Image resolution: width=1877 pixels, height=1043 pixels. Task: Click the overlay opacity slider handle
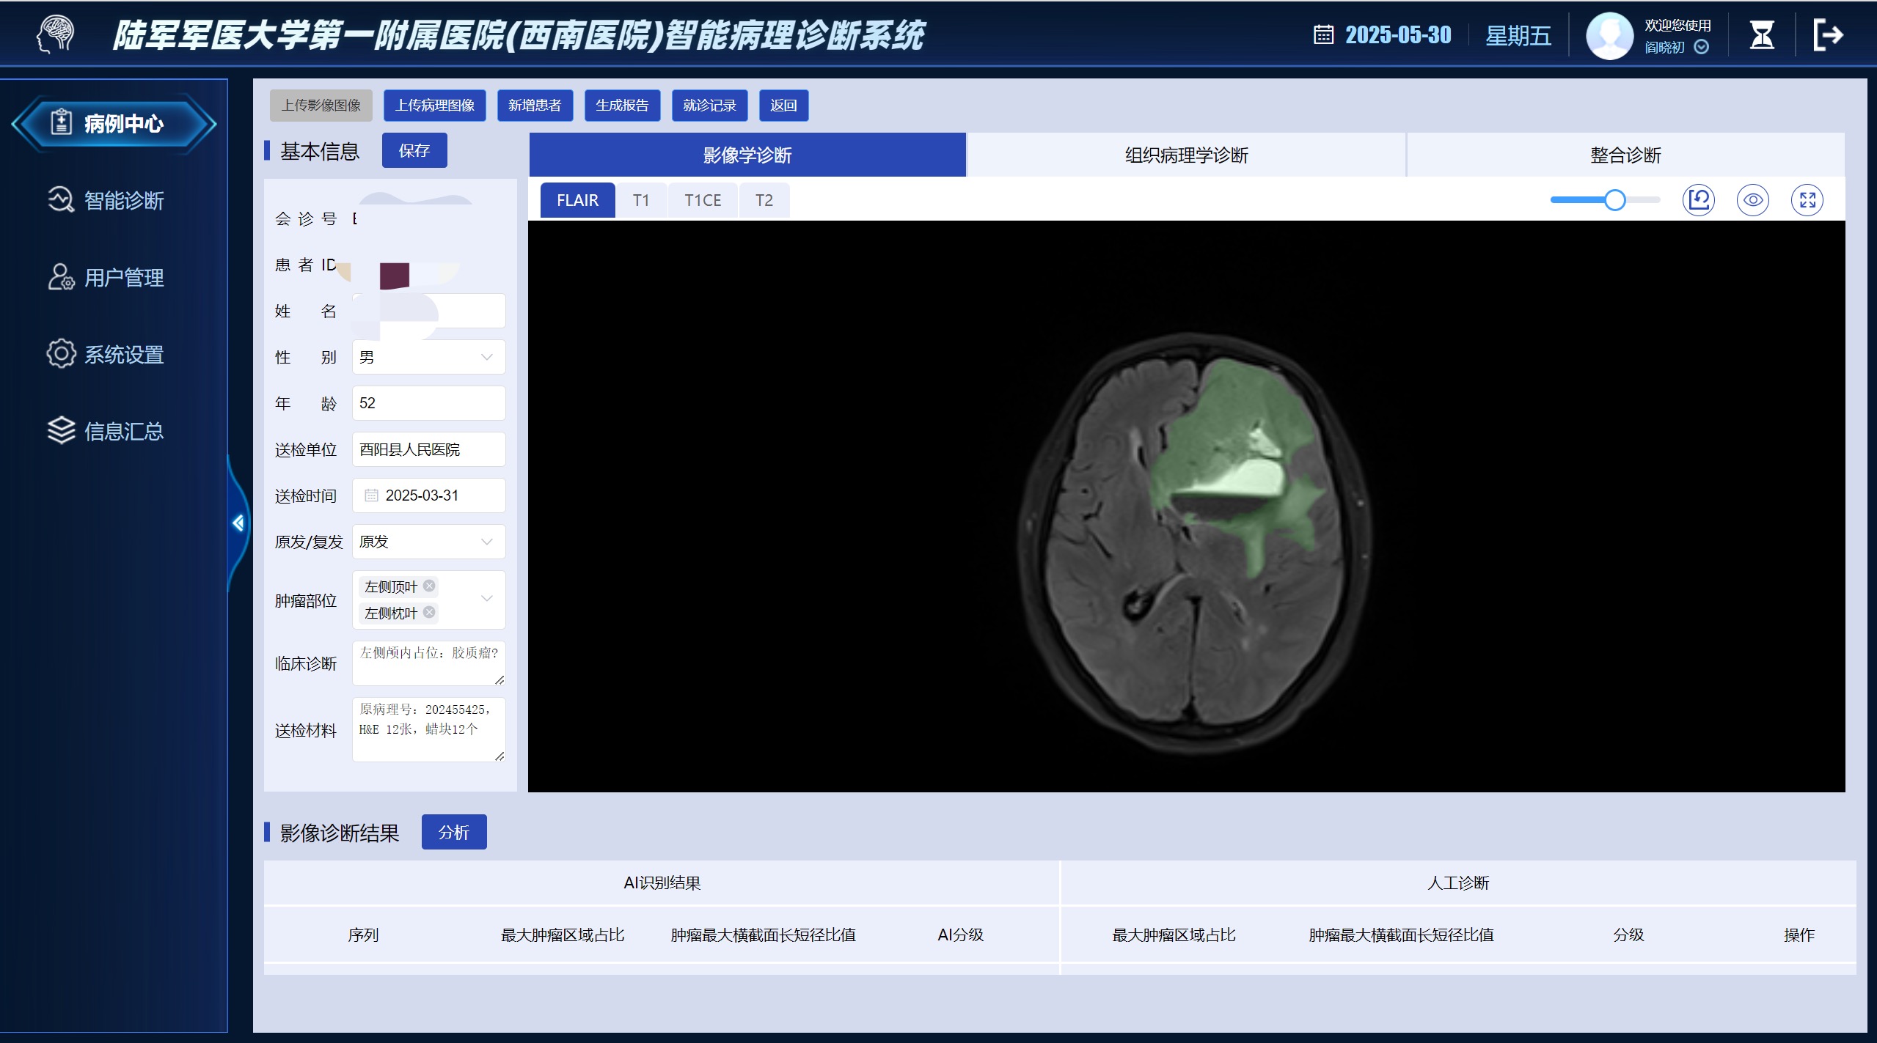pyautogui.click(x=1614, y=200)
